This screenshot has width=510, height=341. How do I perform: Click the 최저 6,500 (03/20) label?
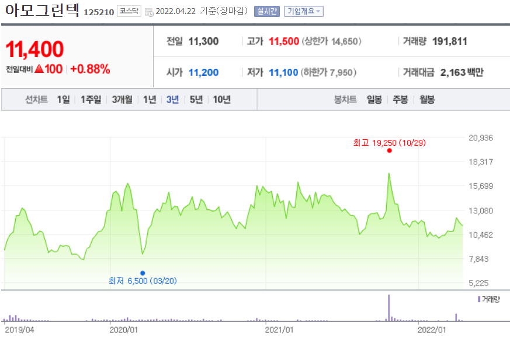143,280
